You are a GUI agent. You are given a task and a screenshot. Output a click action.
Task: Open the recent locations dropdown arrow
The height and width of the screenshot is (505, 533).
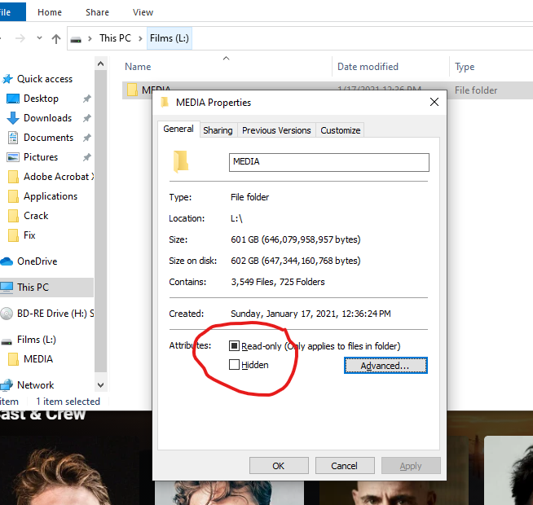[x=39, y=38]
